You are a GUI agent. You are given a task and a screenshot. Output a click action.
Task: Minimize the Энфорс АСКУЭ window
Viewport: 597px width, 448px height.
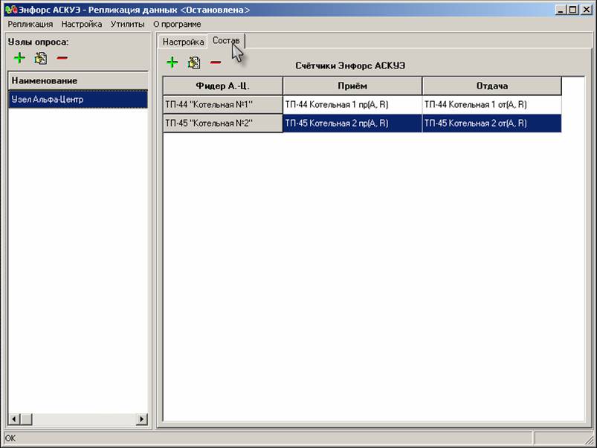[560, 10]
